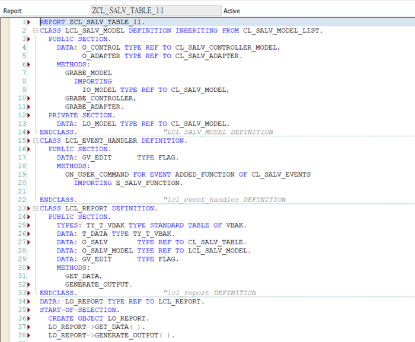Click the 'PRIVATE SECTION.' line
Screen dimensions: 415x342
click(x=82, y=116)
